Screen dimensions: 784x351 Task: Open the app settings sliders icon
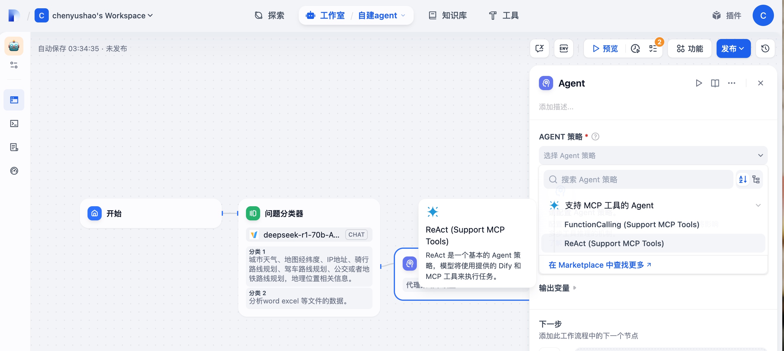click(14, 65)
